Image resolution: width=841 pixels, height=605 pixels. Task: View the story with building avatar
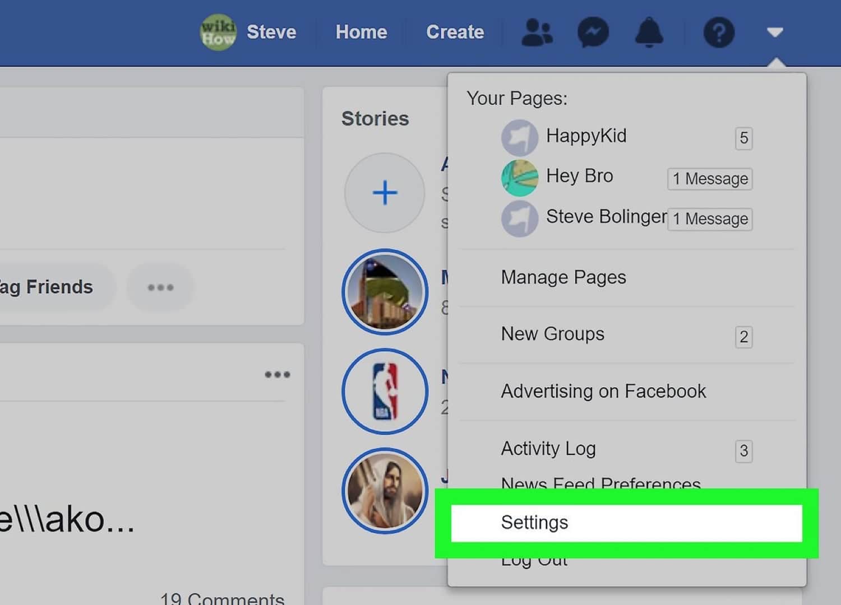385,292
